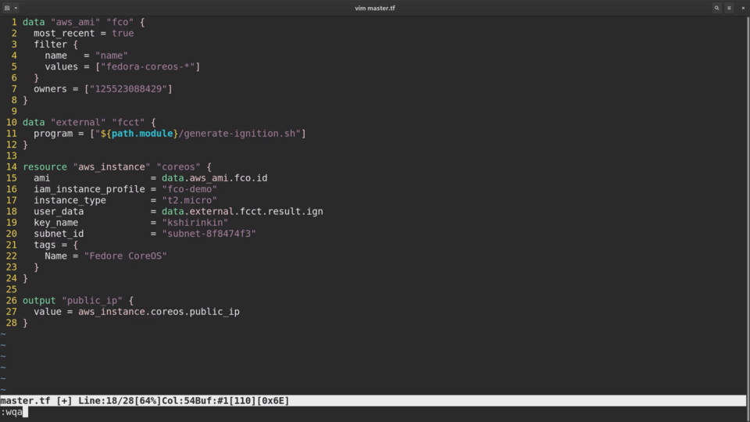
Task: Click 'key_name' on line 19
Action: [55, 223]
